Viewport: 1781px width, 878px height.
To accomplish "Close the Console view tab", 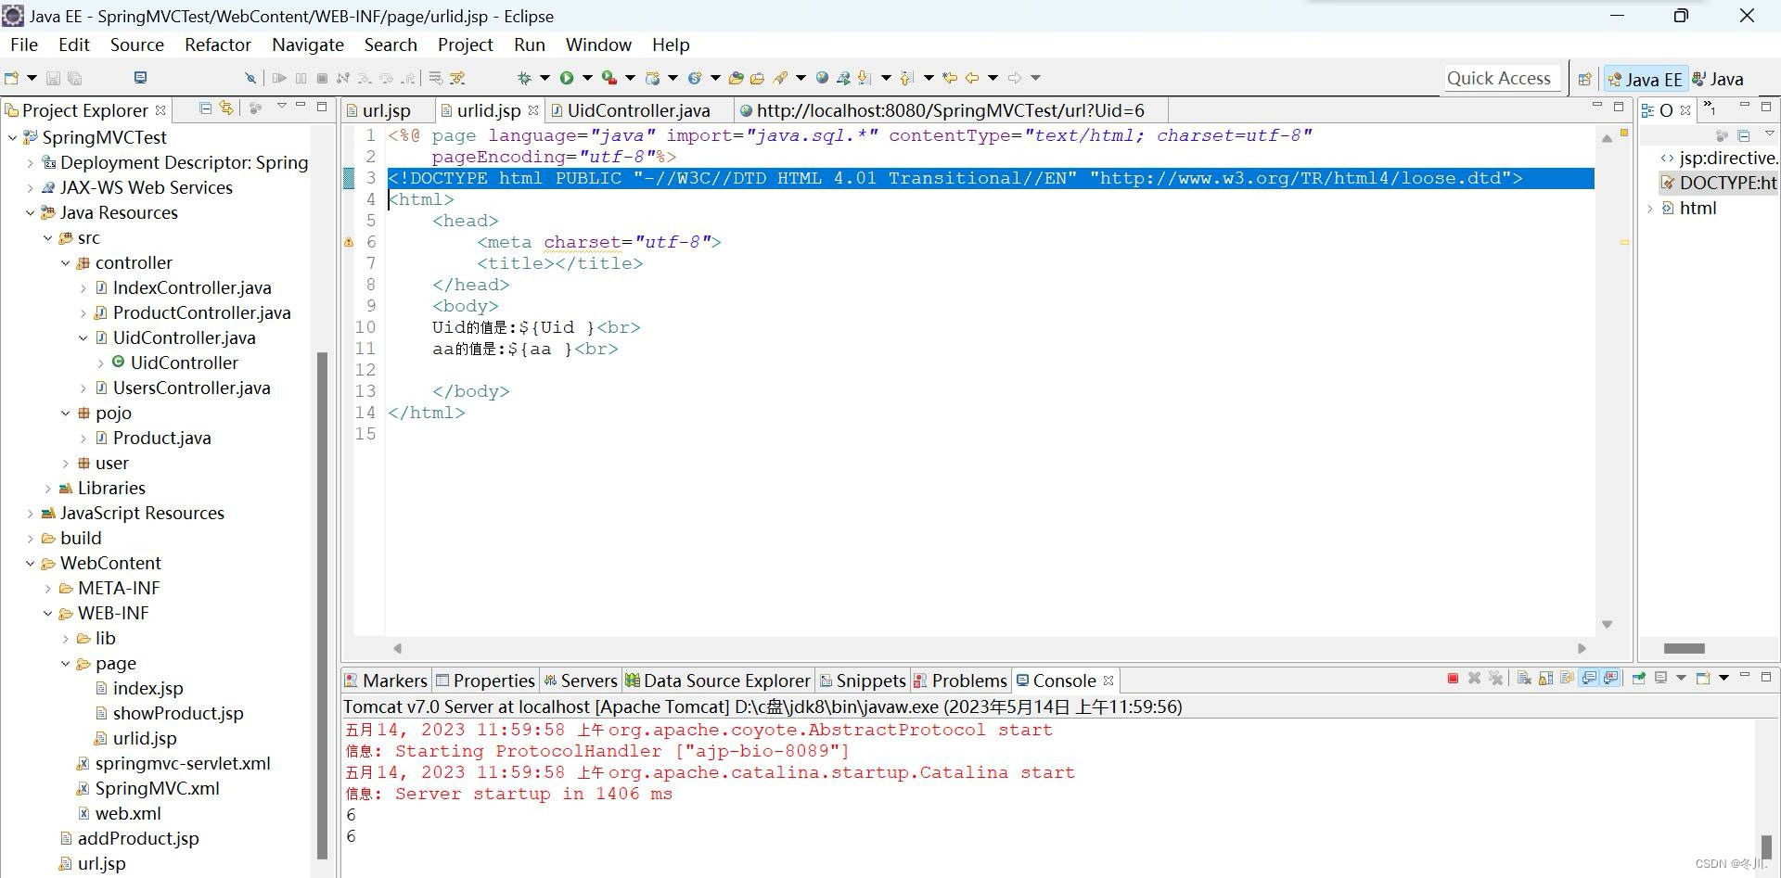I will 1108,680.
